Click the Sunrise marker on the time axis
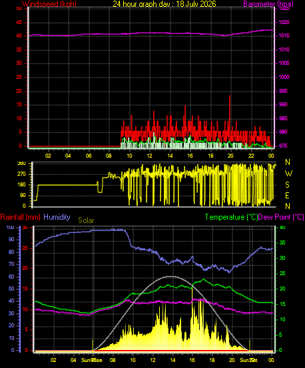The width and height of the screenshot is (305, 368). point(92,360)
